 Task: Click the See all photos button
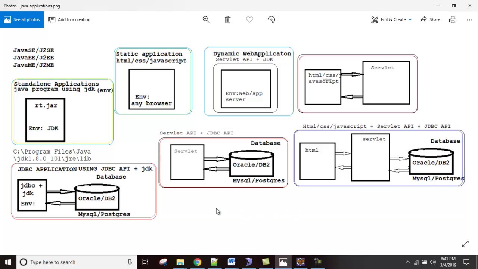[22, 19]
